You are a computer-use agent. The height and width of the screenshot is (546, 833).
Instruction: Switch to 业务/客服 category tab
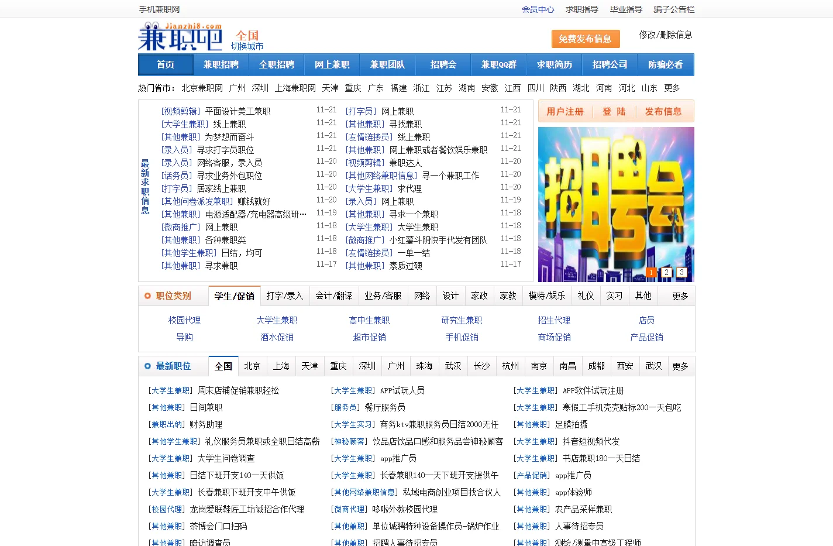pos(383,296)
